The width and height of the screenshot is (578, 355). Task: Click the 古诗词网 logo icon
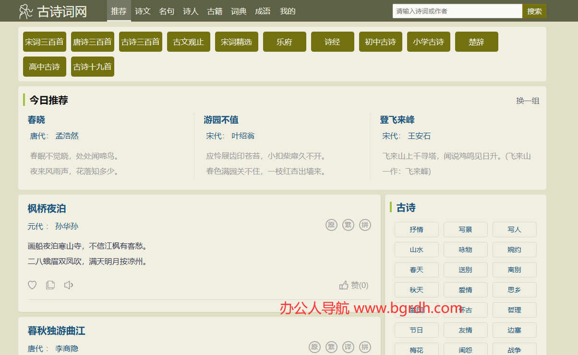pos(26,11)
